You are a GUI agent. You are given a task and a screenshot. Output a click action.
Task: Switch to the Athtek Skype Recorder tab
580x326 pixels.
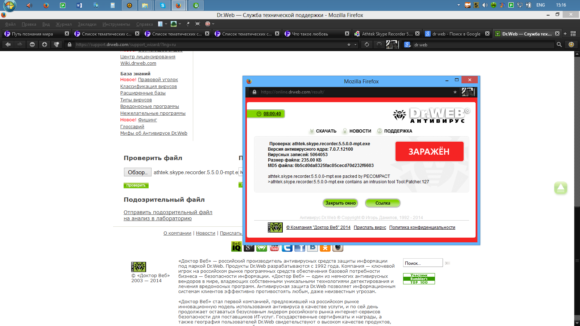coord(386,34)
